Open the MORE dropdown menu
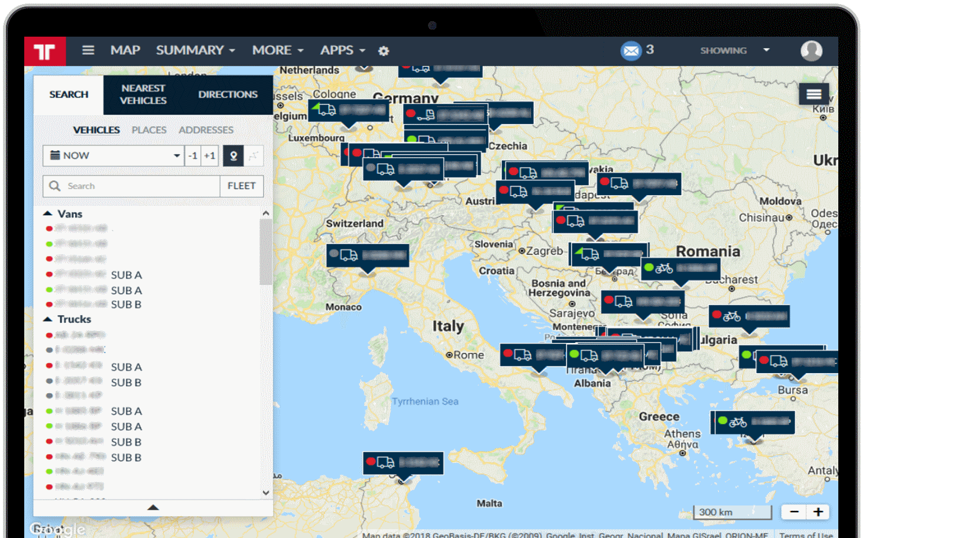Image resolution: width=953 pixels, height=538 pixels. [278, 50]
